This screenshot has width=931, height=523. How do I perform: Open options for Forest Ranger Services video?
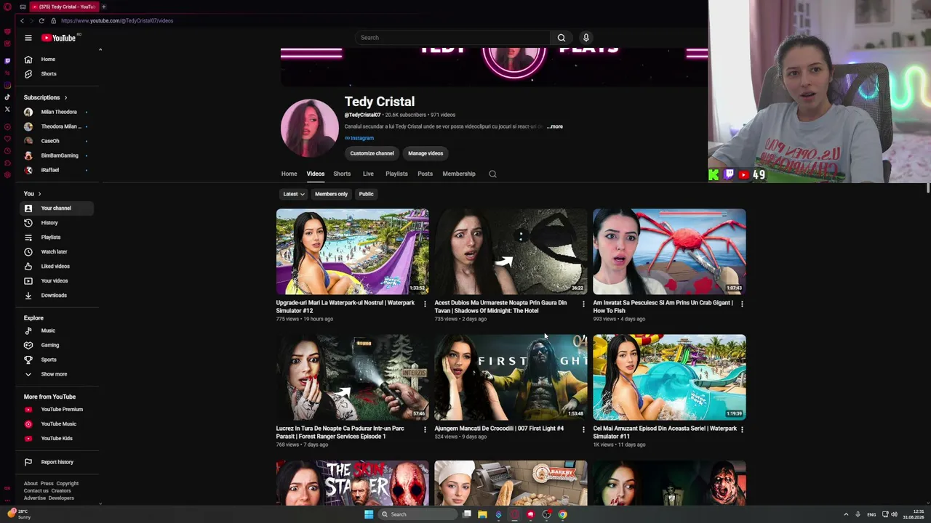pyautogui.click(x=425, y=429)
